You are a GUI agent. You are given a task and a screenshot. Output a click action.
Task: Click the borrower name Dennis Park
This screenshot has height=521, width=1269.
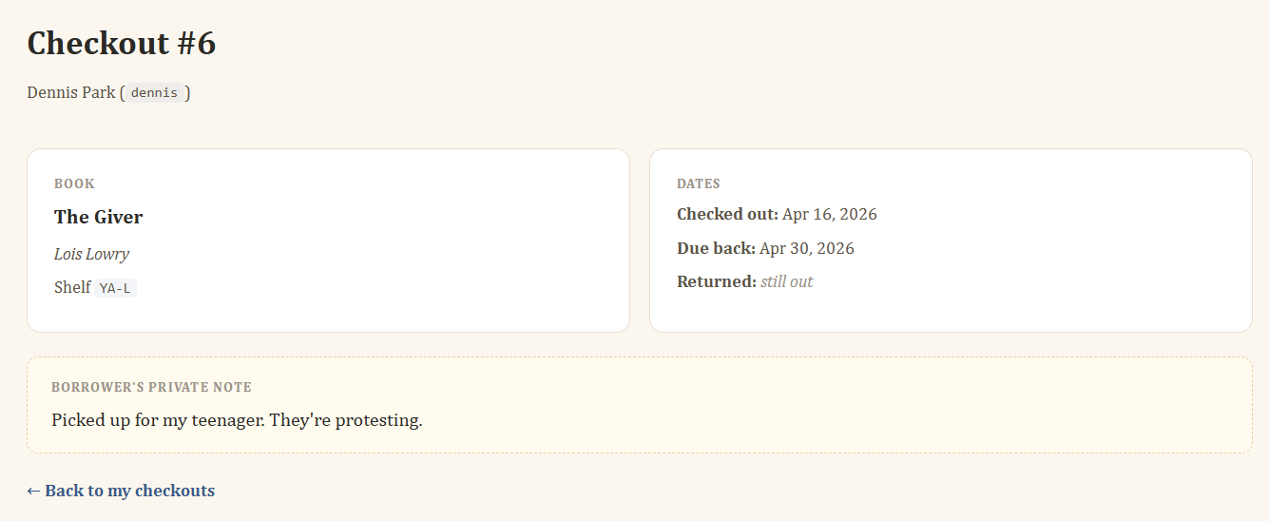(71, 92)
